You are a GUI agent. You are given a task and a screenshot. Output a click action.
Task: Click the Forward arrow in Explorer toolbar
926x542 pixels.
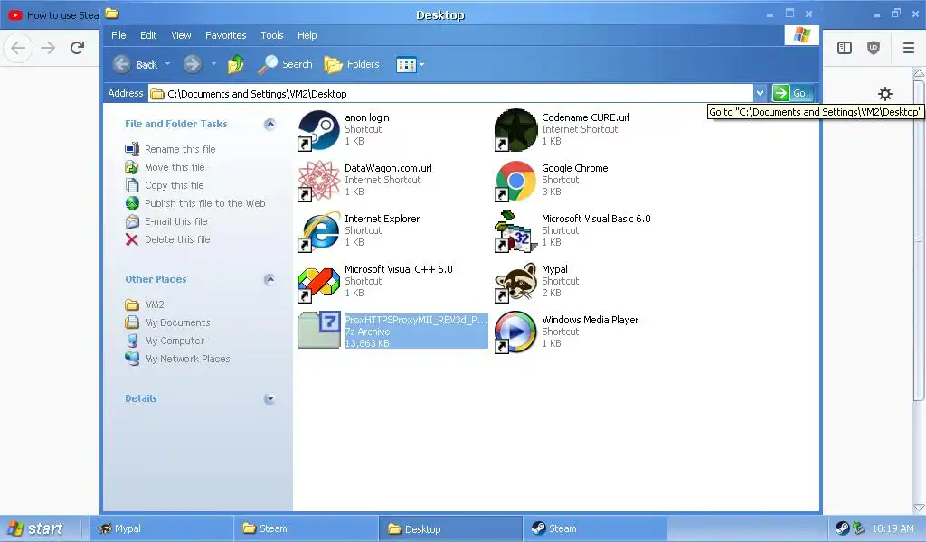192,64
